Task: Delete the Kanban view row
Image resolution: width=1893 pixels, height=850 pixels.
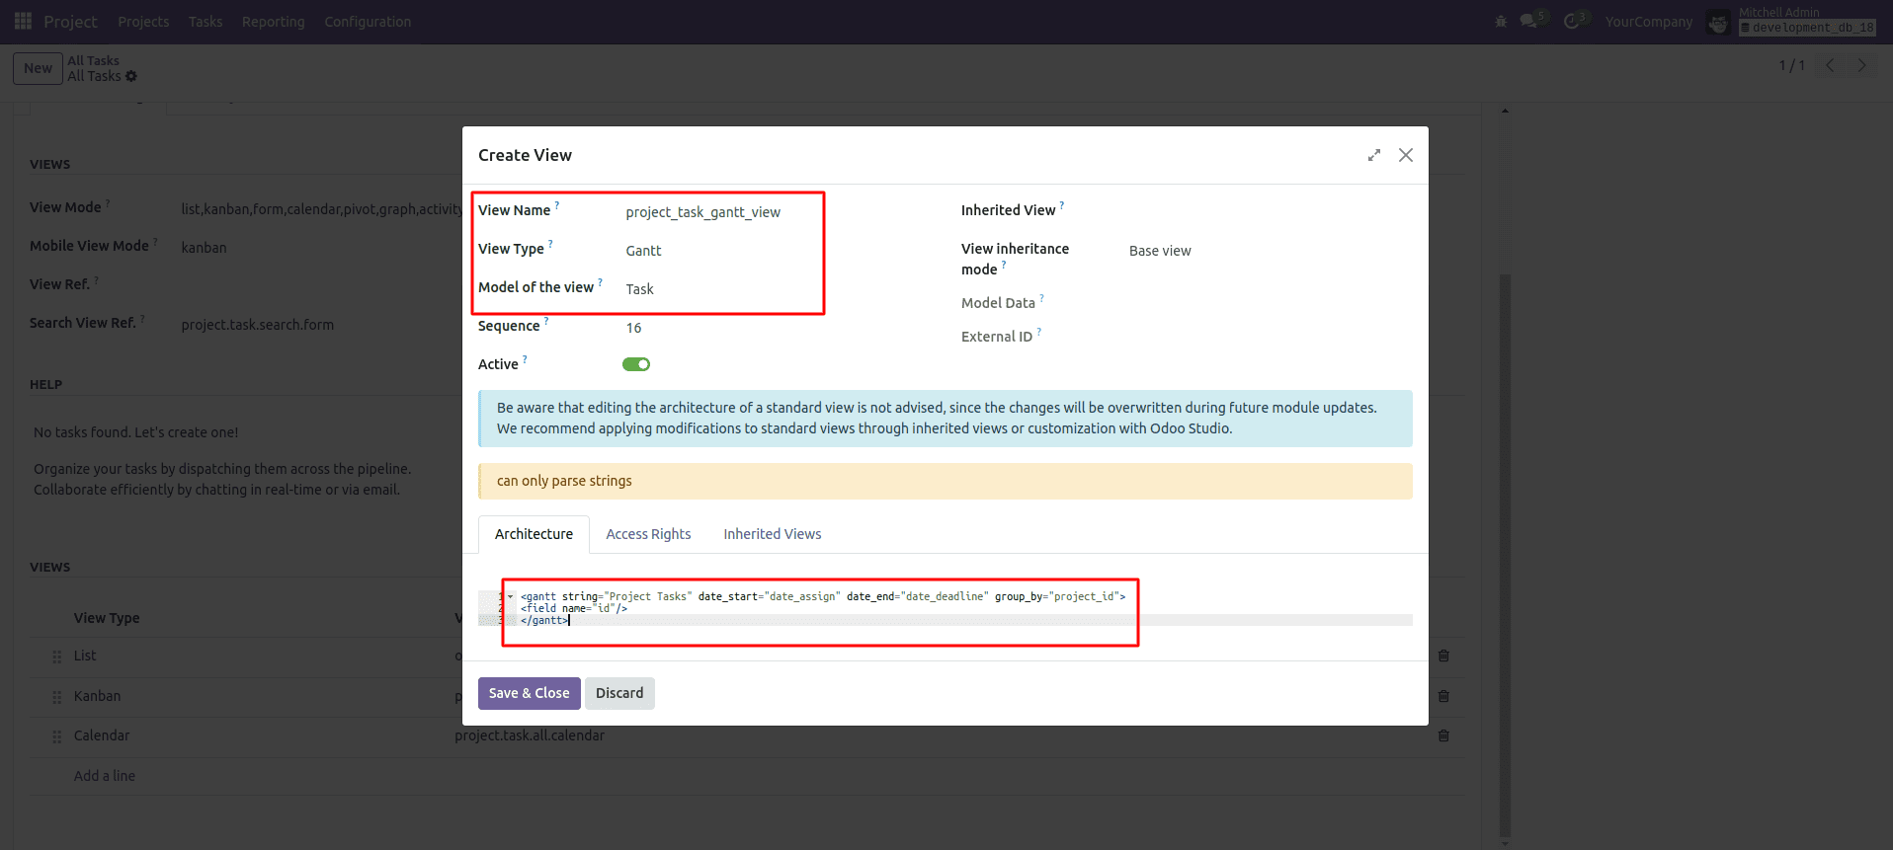Action: coord(1443,696)
